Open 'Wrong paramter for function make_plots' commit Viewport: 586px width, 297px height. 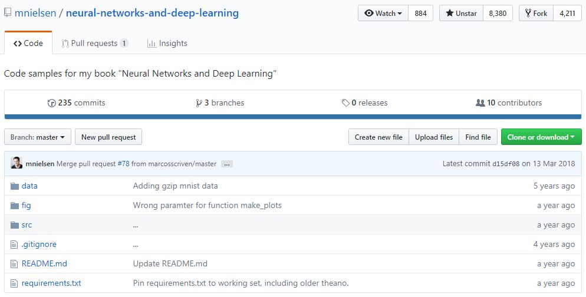(x=207, y=205)
